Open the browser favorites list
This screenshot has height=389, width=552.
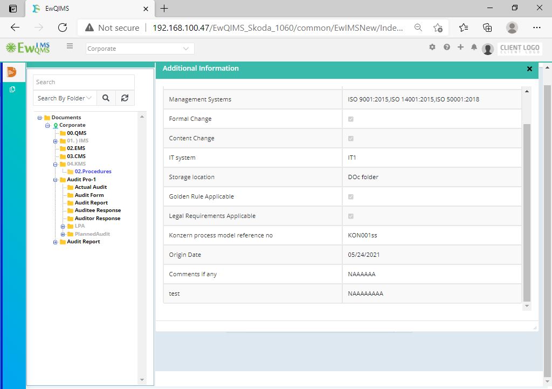tap(464, 28)
